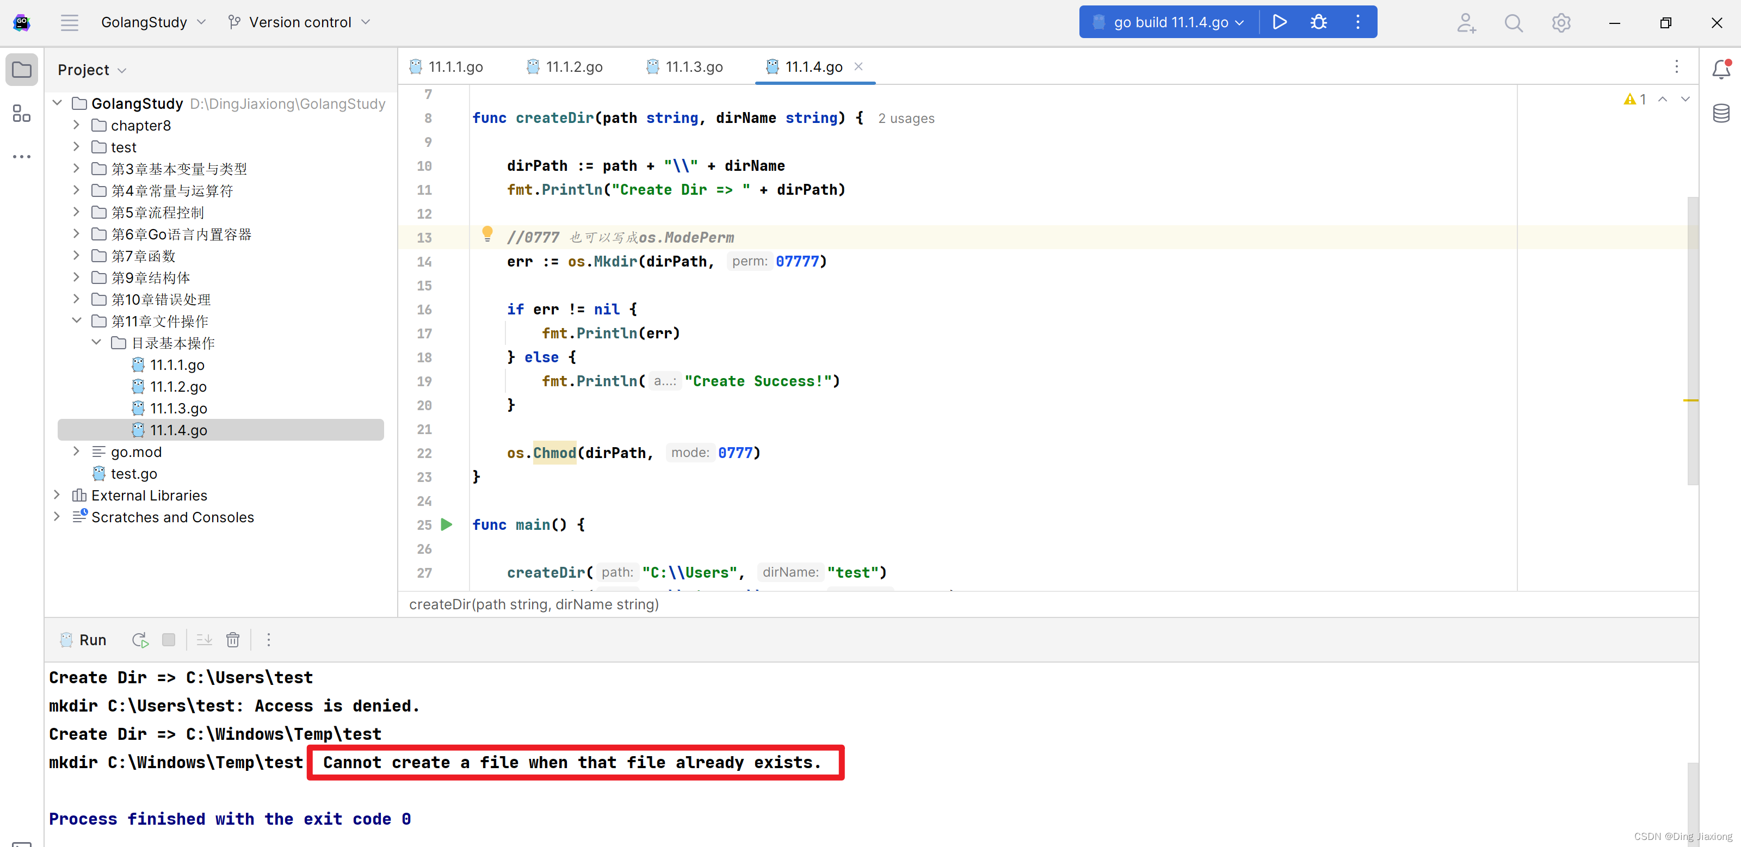
Task: Open the GolangStudy project dropdown
Action: click(153, 22)
